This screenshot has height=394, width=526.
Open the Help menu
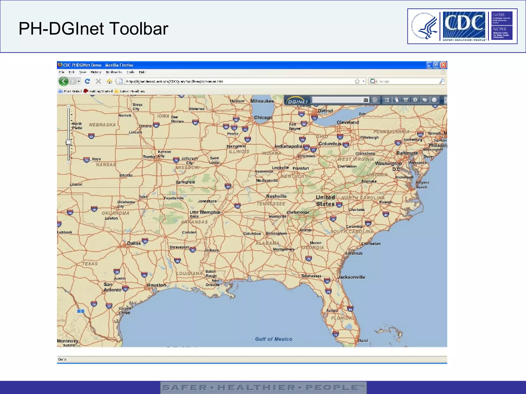point(142,72)
